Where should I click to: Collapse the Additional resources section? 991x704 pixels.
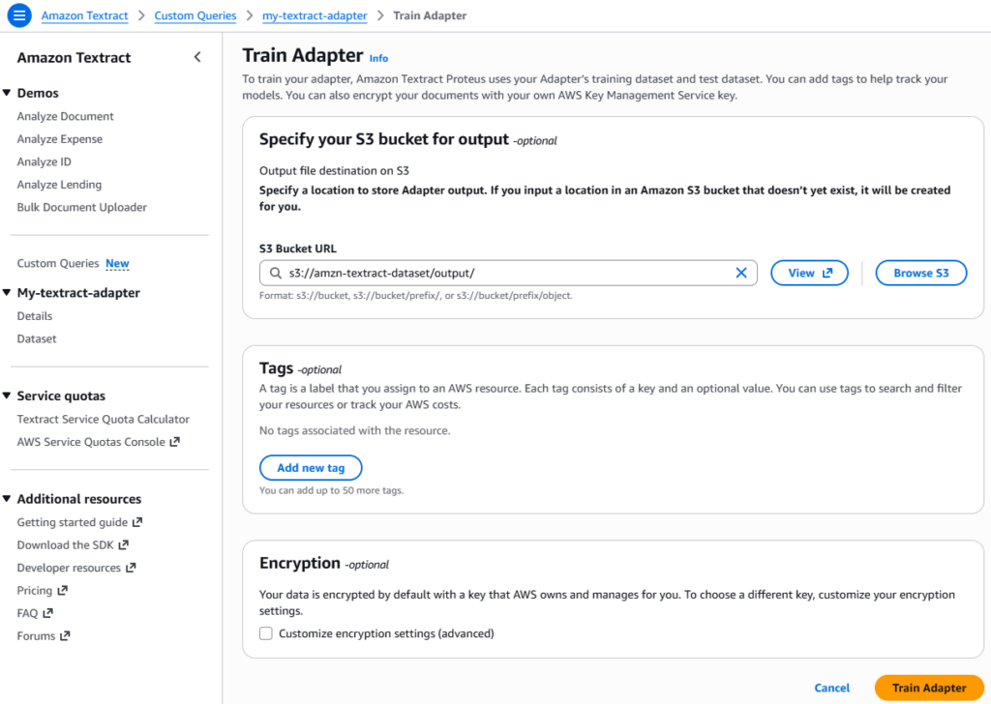[x=7, y=499]
